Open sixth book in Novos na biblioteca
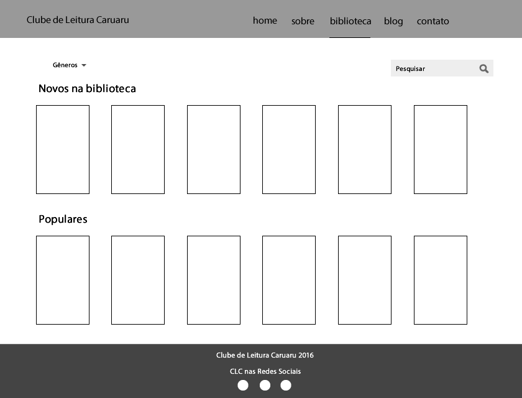 [x=441, y=149]
